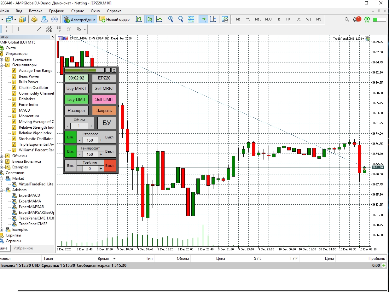389x292 pixels.
Task: Switch chart to line chart view
Action: pyautogui.click(x=159, y=19)
